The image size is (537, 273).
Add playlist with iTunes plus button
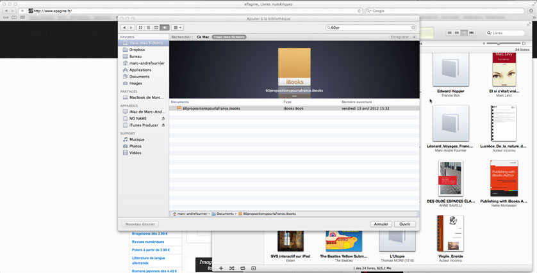(x=221, y=269)
